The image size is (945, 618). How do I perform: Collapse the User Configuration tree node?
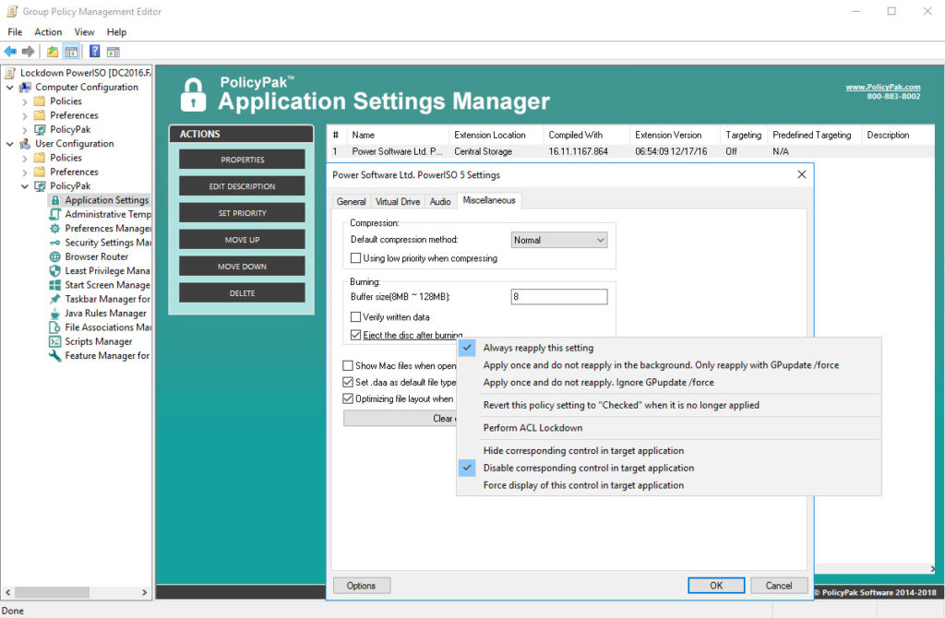point(9,143)
